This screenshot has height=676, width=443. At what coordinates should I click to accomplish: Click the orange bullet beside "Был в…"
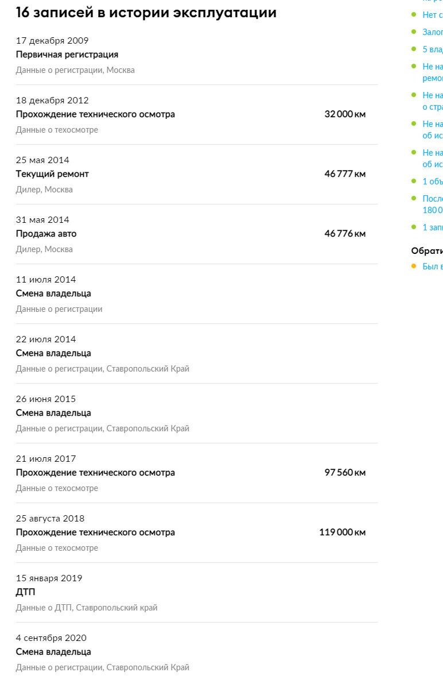(x=414, y=266)
